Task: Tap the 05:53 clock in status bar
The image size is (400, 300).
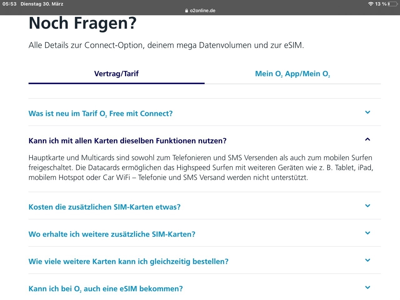Action: [9, 4]
